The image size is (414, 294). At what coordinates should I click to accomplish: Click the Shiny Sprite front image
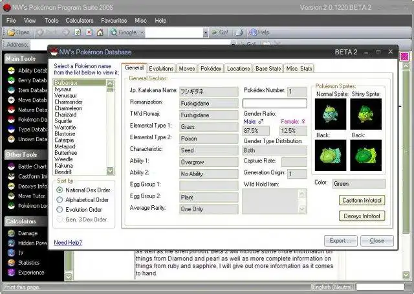pyautogui.click(x=365, y=114)
